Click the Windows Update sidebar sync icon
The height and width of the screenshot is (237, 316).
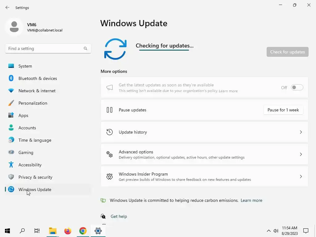(11, 189)
